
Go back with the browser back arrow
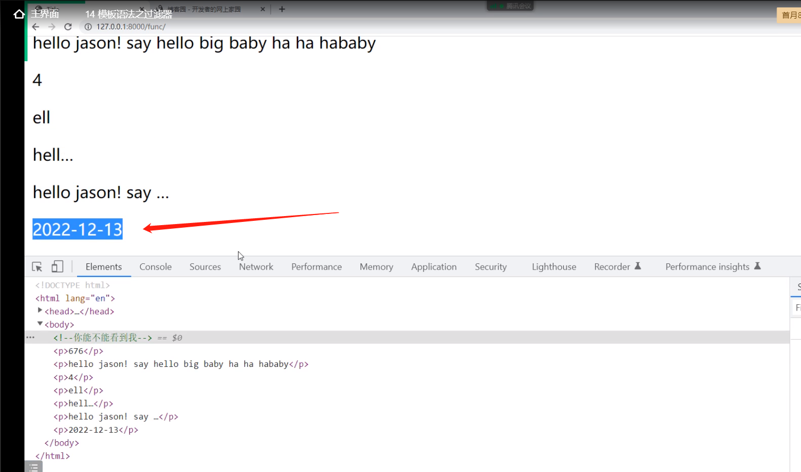click(x=36, y=27)
